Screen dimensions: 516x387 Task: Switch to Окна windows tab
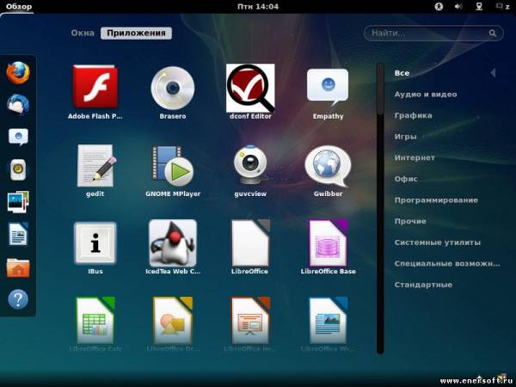click(x=83, y=33)
